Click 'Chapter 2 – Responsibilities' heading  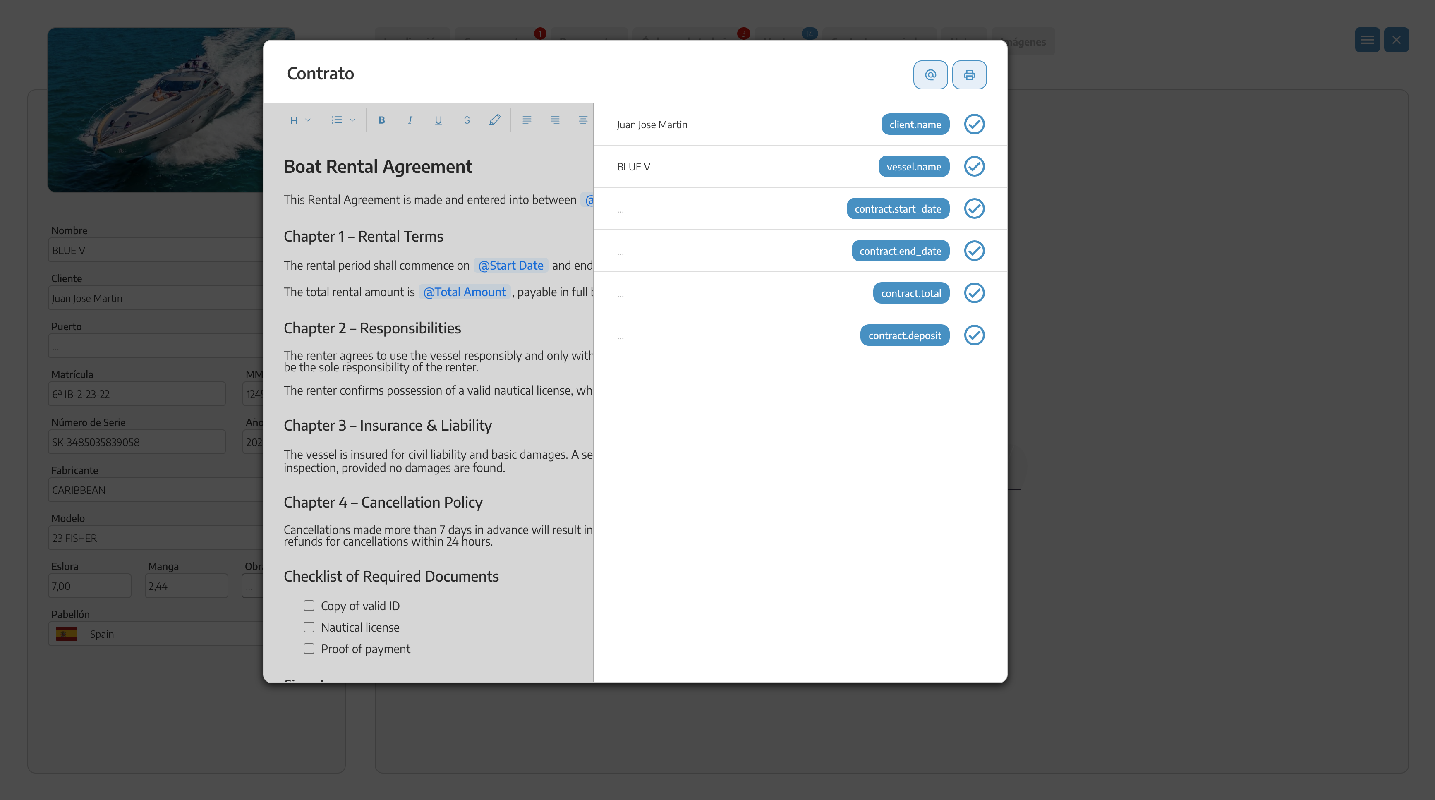point(372,328)
